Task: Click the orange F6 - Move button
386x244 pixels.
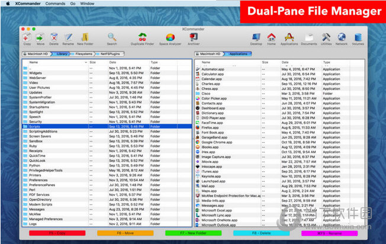Action: pyautogui.click(x=126, y=233)
